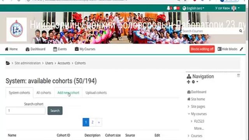Click the Hide blocks list icon
This screenshot has width=249, height=140.
point(219,49)
